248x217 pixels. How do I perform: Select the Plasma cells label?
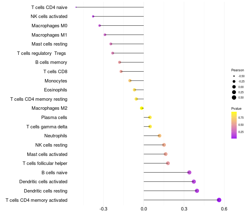coord(54,117)
